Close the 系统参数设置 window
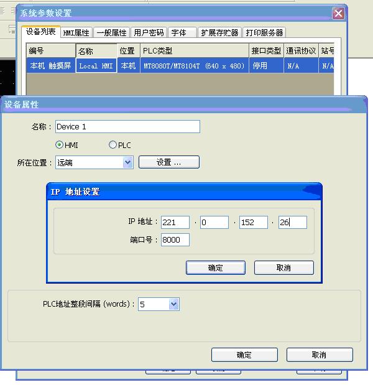 (x=338, y=13)
